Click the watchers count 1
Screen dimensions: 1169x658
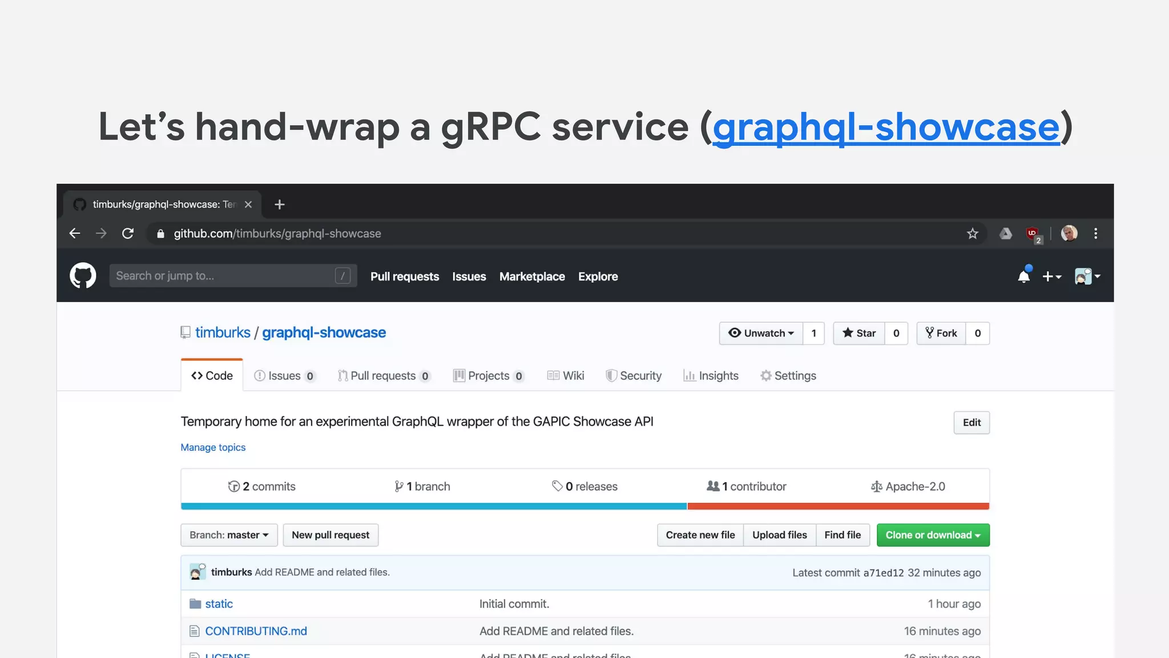pyautogui.click(x=813, y=333)
